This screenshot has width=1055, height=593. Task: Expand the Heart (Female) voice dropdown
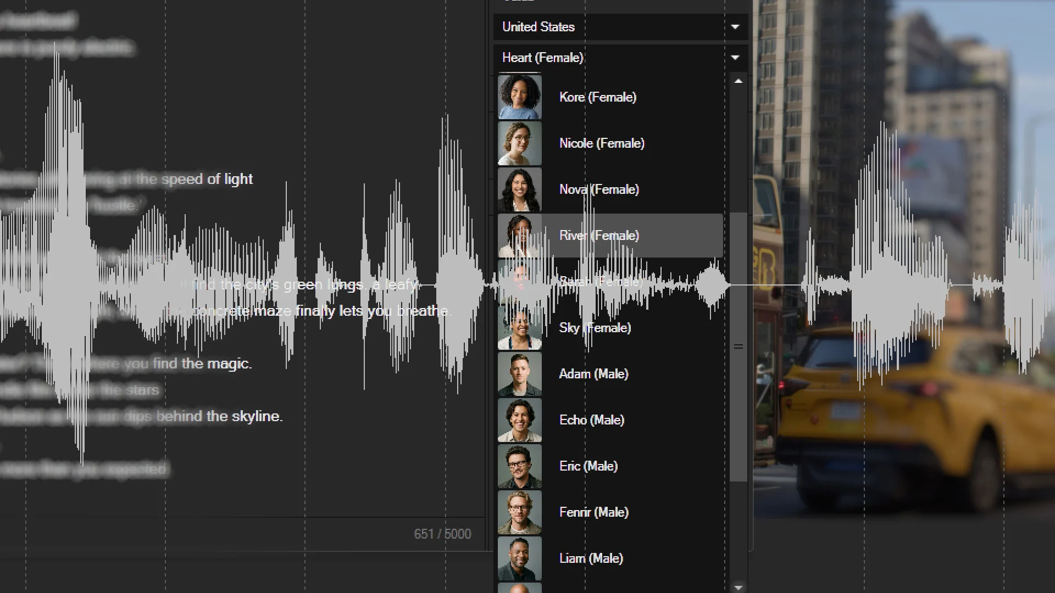[x=620, y=58]
